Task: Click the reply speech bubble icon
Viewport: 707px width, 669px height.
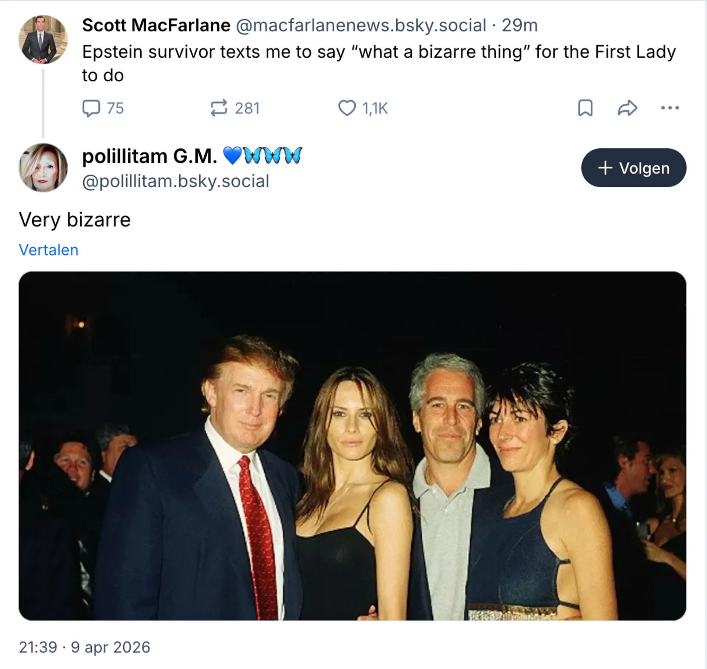Action: (91, 108)
